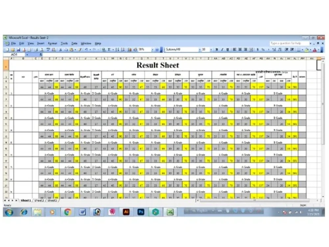Open the Fill Color dropdown arrow
329x247 pixels.
pyautogui.click(x=311, y=50)
